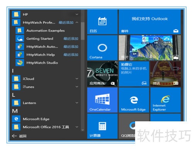This screenshot has height=150, width=193.
Task: Expand Microsoft Office 2016 工具 chevron
Action: tap(77, 127)
